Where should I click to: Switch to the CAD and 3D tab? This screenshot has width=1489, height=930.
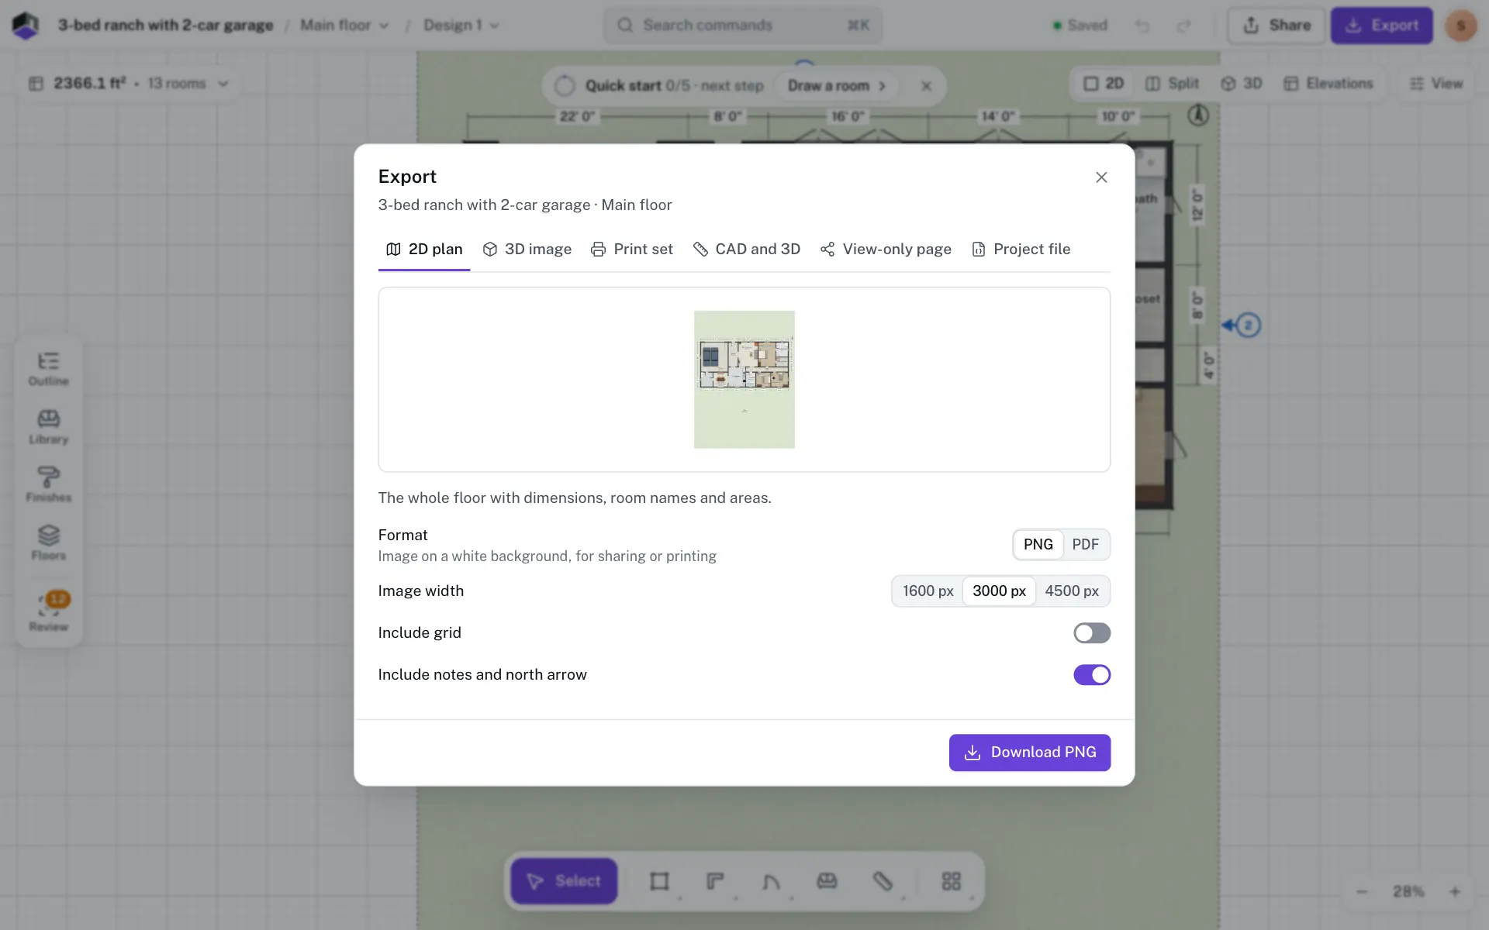pos(747,250)
